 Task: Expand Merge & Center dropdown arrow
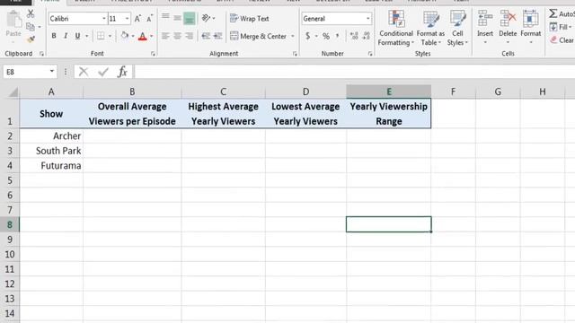pos(293,36)
